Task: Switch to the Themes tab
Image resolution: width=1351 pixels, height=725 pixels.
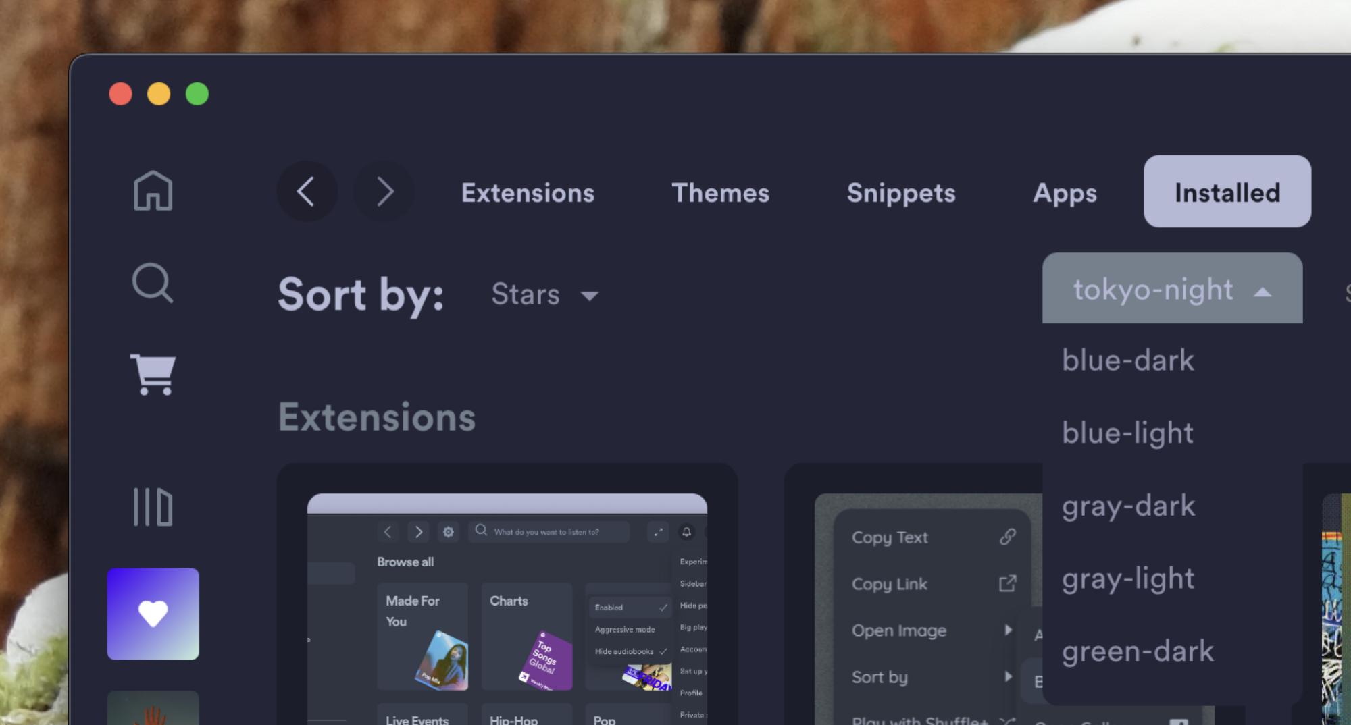Action: (720, 193)
